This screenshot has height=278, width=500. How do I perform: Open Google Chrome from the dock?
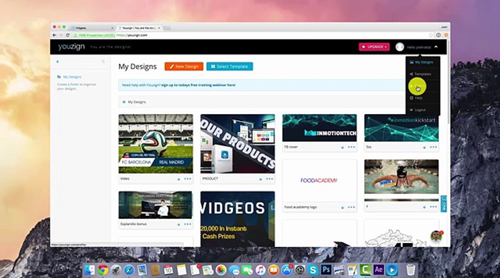click(102, 270)
